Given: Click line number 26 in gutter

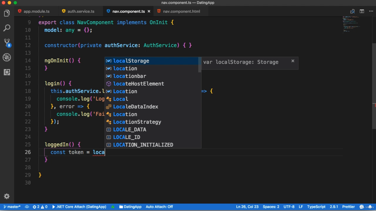Looking at the screenshot, I should (x=28, y=152).
